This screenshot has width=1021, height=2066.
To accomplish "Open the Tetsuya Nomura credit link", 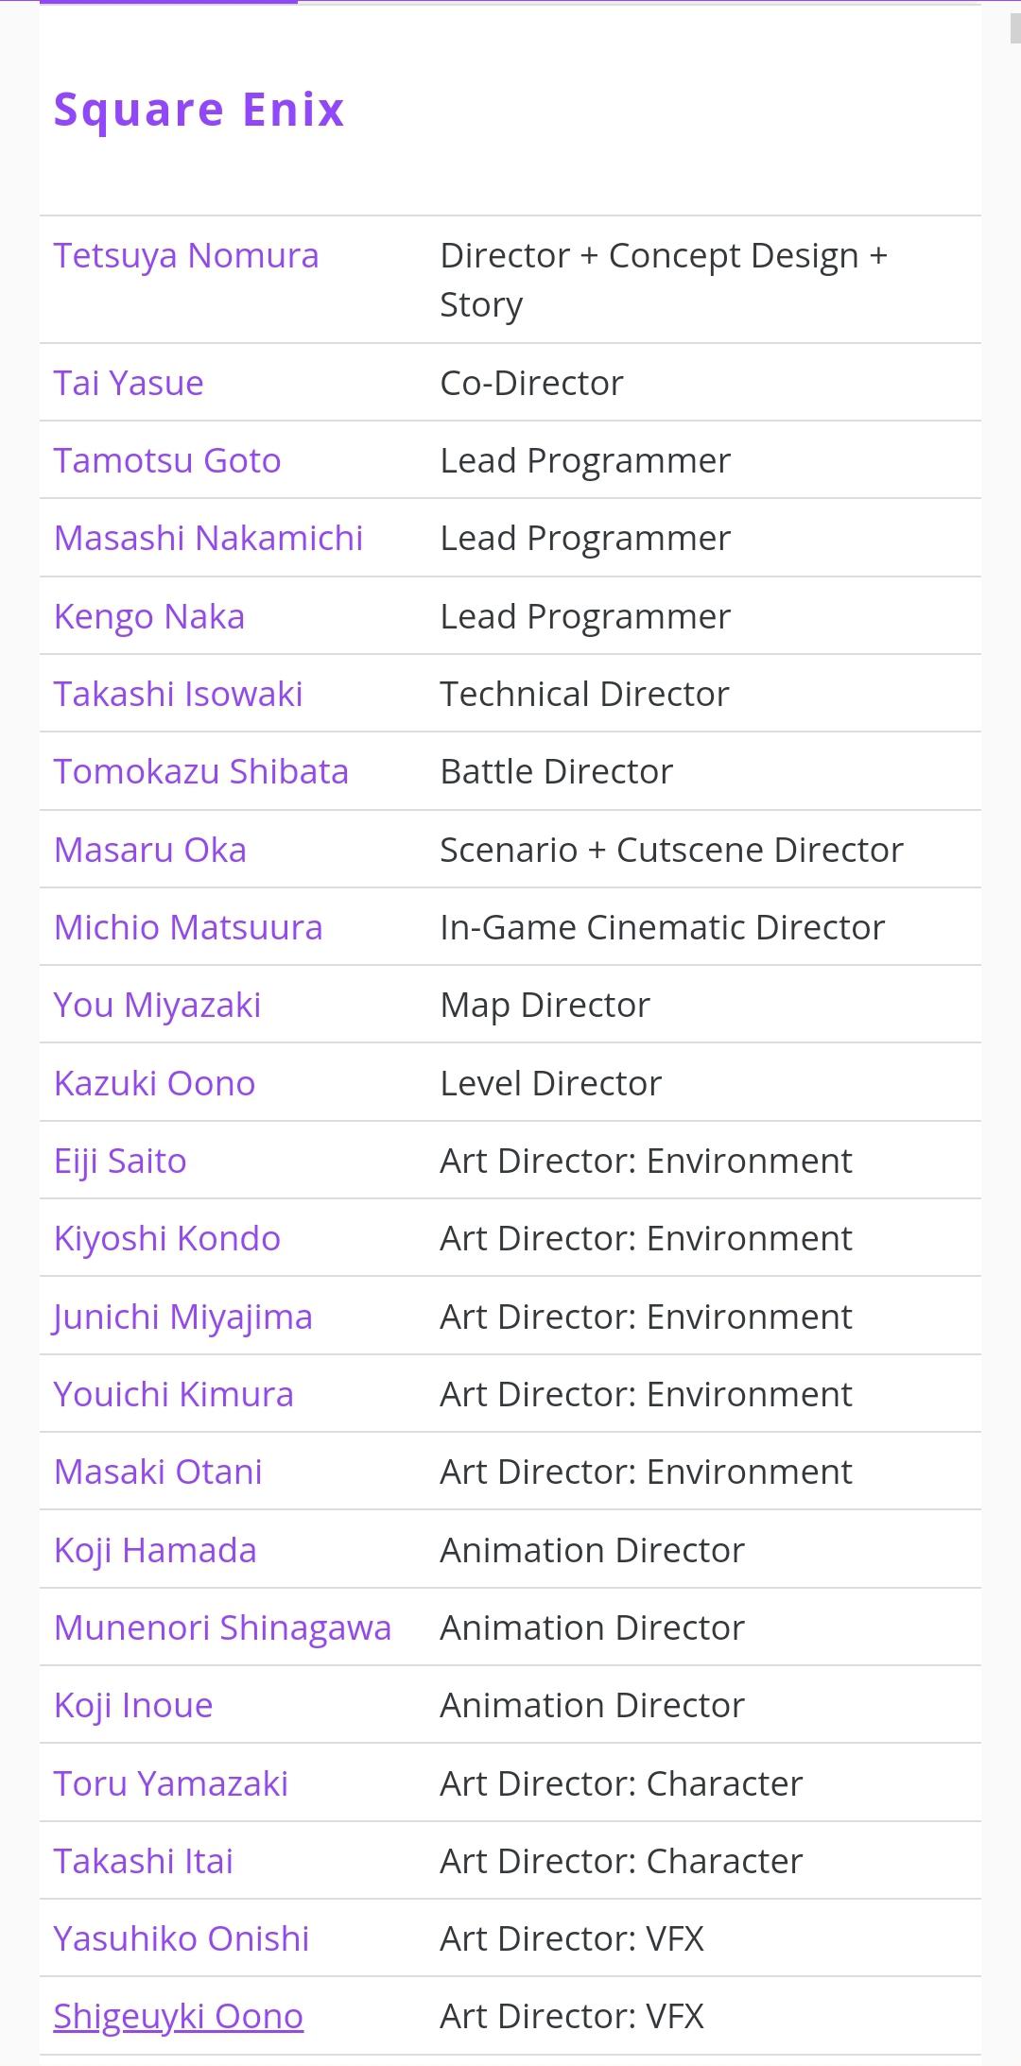I will click(185, 256).
